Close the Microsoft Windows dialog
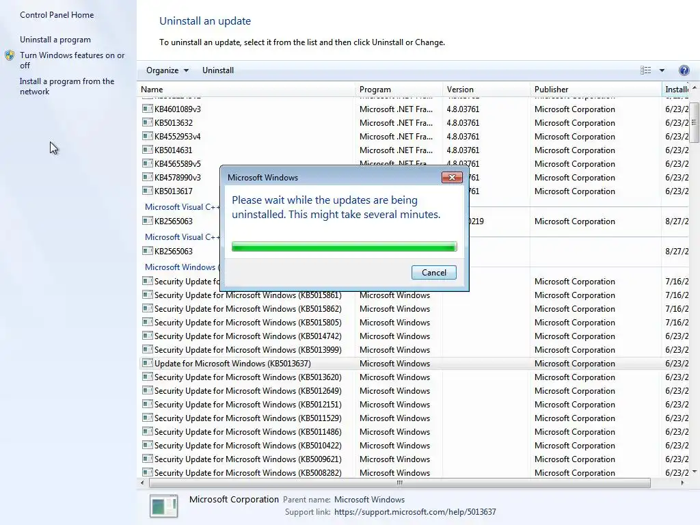 [x=452, y=177]
